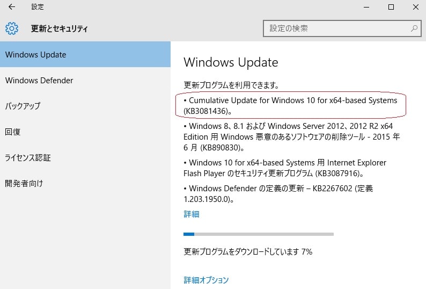Image resolution: width=426 pixels, height=289 pixels.
Task: Click the search magnifier icon
Action: tap(414, 28)
